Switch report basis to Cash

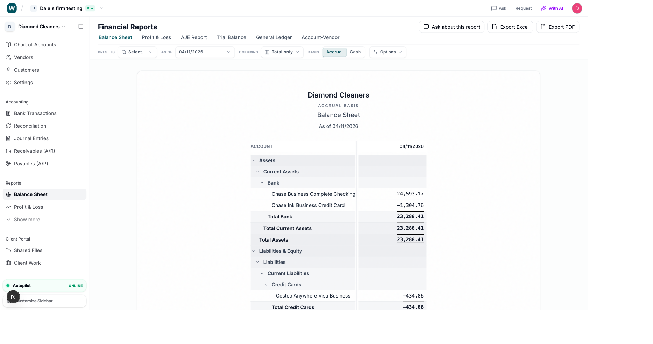point(355,52)
